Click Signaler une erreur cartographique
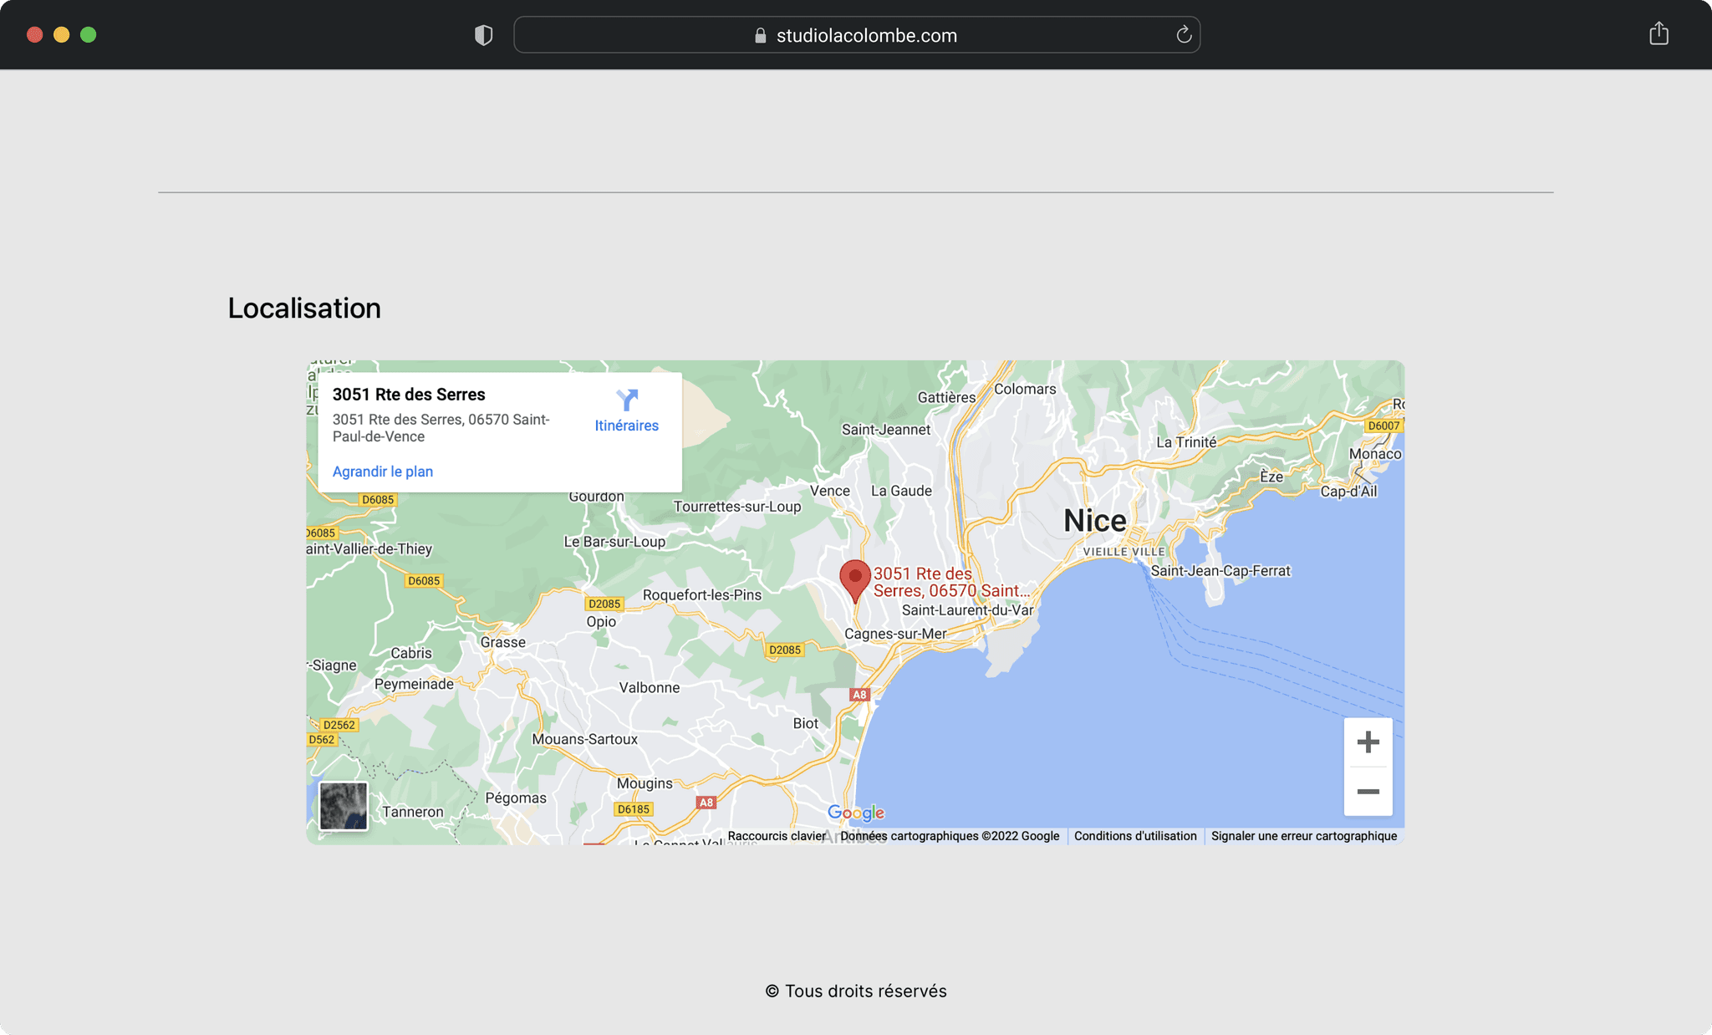This screenshot has width=1712, height=1035. (x=1304, y=836)
